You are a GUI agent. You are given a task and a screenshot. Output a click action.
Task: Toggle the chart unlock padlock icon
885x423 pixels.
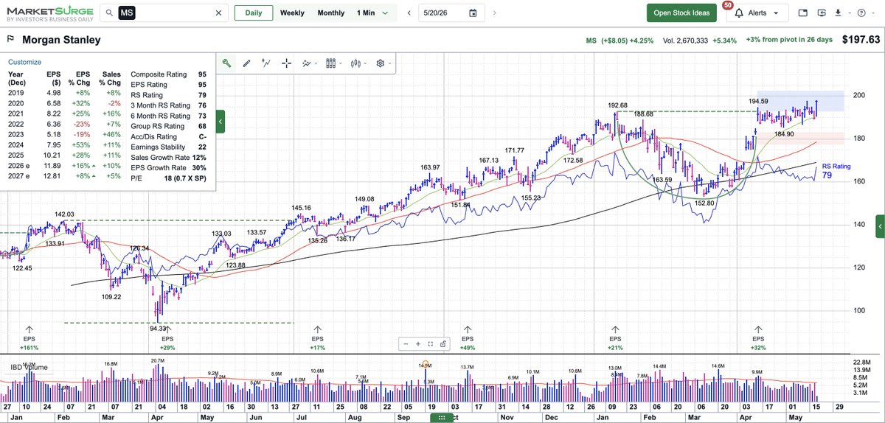coord(442,343)
